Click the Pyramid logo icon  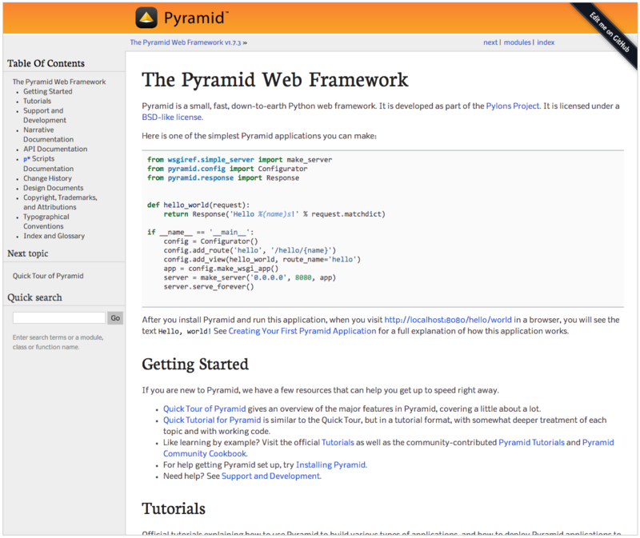(x=146, y=18)
